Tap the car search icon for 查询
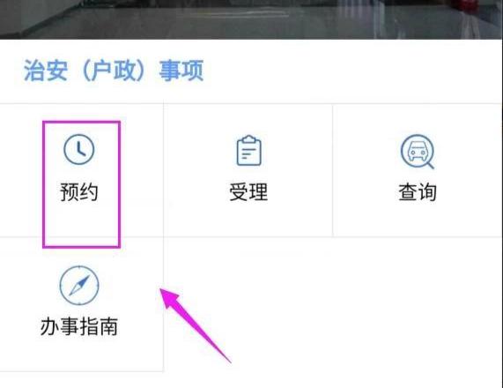The image size is (503, 388). pyautogui.click(x=418, y=152)
